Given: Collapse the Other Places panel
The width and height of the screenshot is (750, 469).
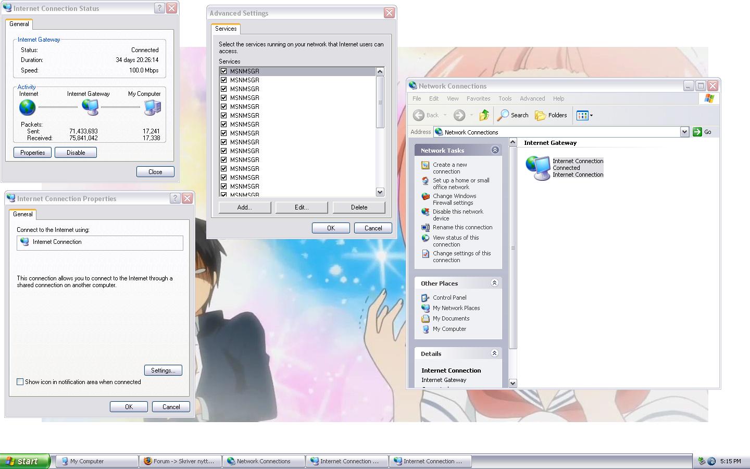Looking at the screenshot, I should pyautogui.click(x=495, y=283).
